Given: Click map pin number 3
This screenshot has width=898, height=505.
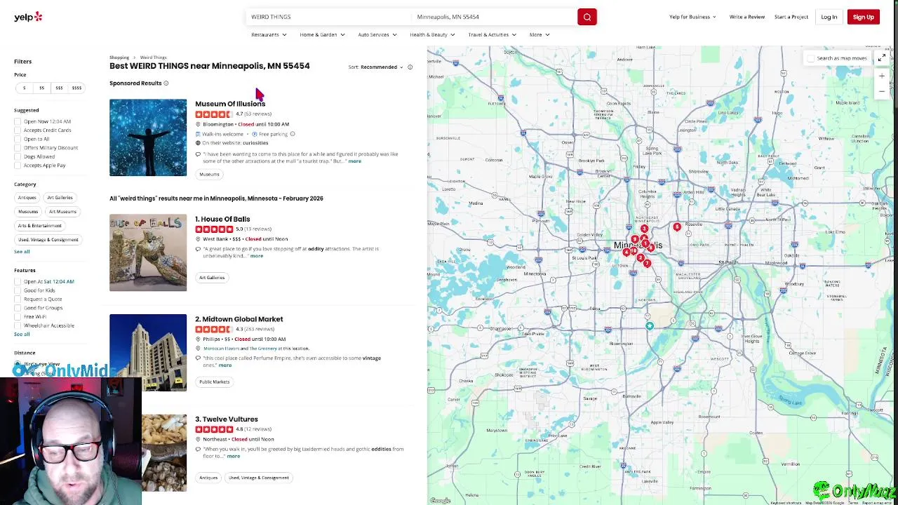Looking at the screenshot, I should (644, 229).
